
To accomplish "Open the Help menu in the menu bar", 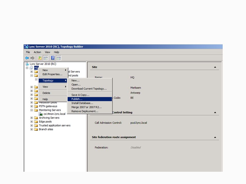I will pos(56,52).
